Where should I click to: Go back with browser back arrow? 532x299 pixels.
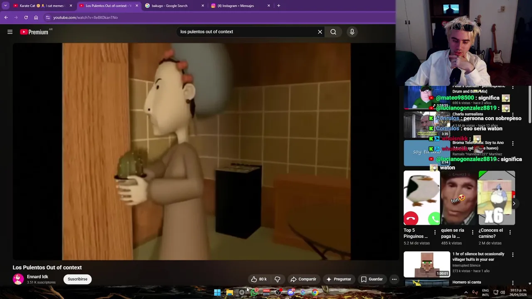coord(6,17)
